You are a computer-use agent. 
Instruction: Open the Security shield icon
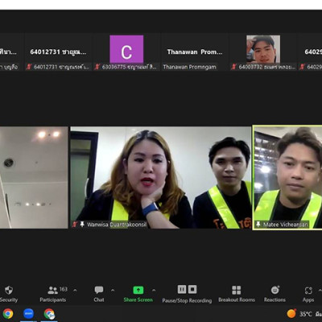(9, 290)
